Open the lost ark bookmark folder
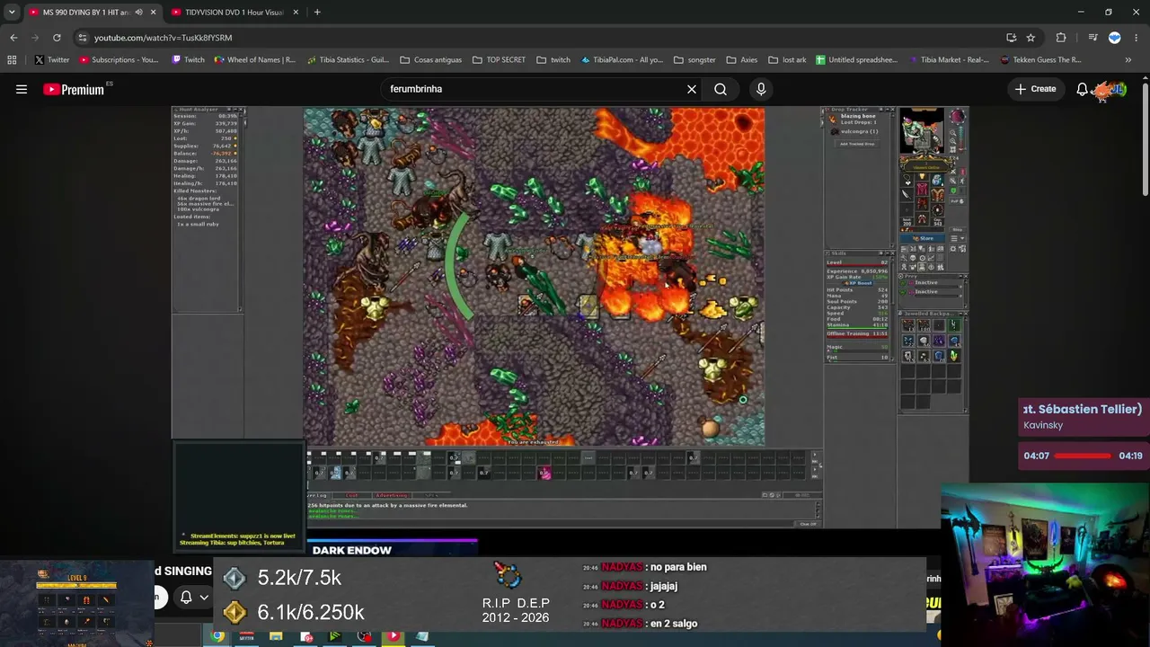Viewport: 1150px width, 647px height. (x=787, y=60)
